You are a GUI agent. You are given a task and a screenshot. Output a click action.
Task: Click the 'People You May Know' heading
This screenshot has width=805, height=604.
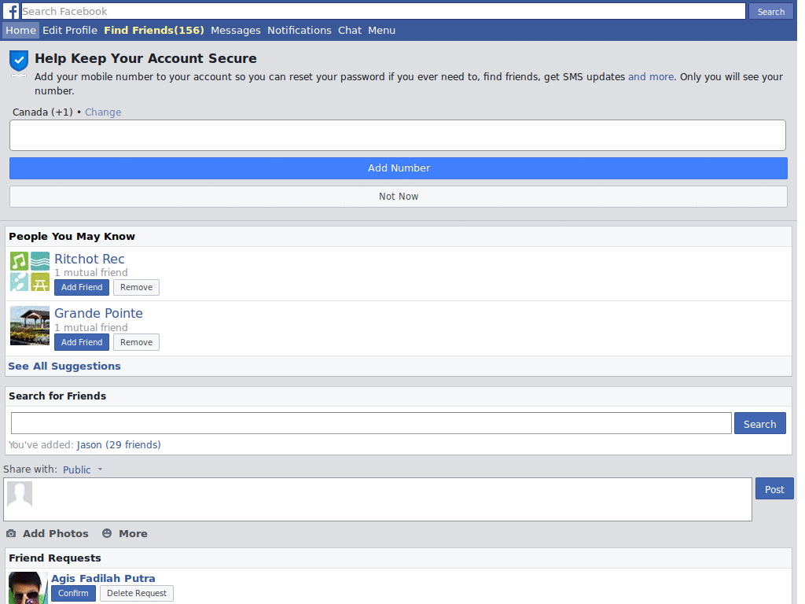(72, 236)
